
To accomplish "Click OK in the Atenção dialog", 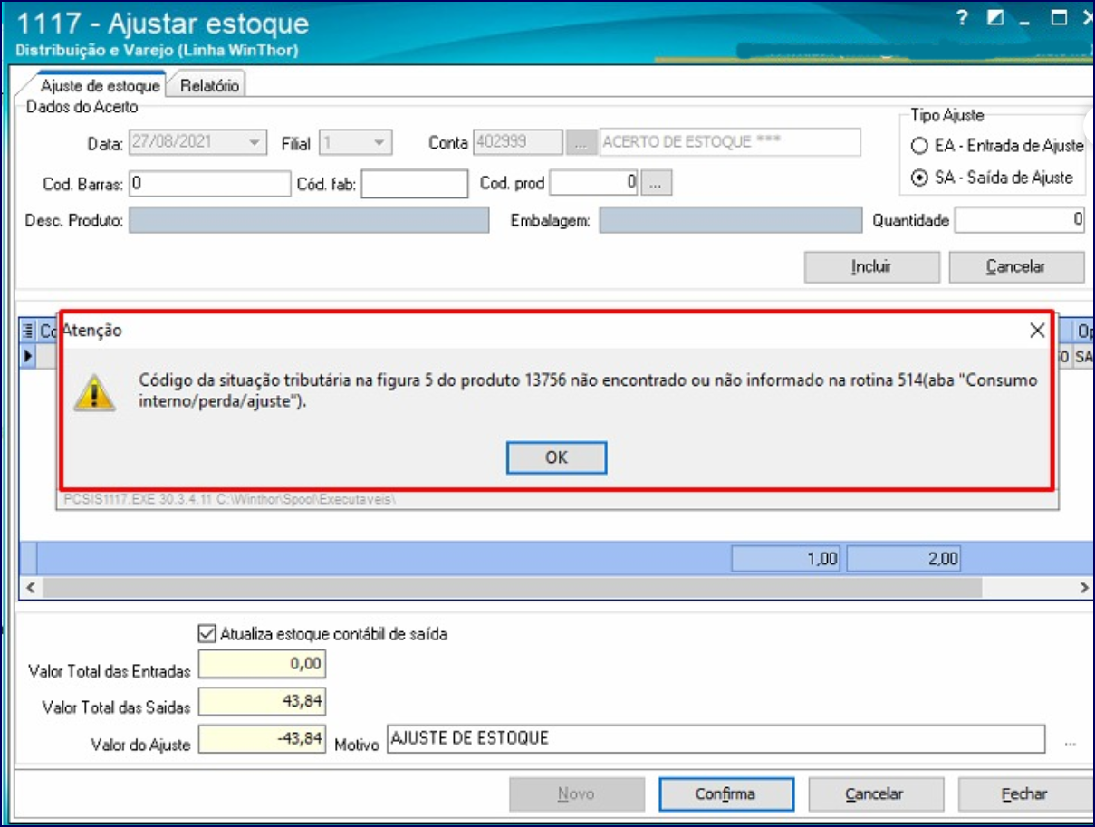I will tap(556, 457).
